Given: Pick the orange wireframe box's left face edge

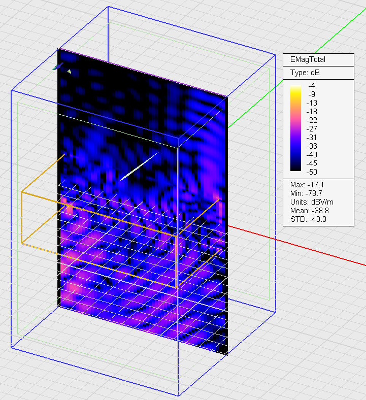Looking at the screenshot, I should pos(22,217).
